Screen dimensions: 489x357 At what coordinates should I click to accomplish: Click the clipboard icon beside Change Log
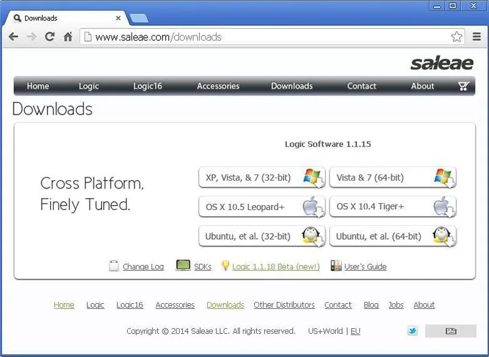[x=114, y=266]
